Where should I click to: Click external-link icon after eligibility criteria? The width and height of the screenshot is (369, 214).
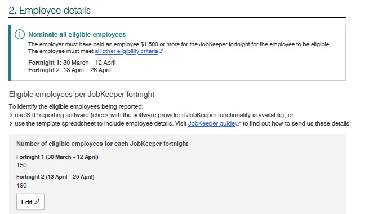[x=161, y=51]
